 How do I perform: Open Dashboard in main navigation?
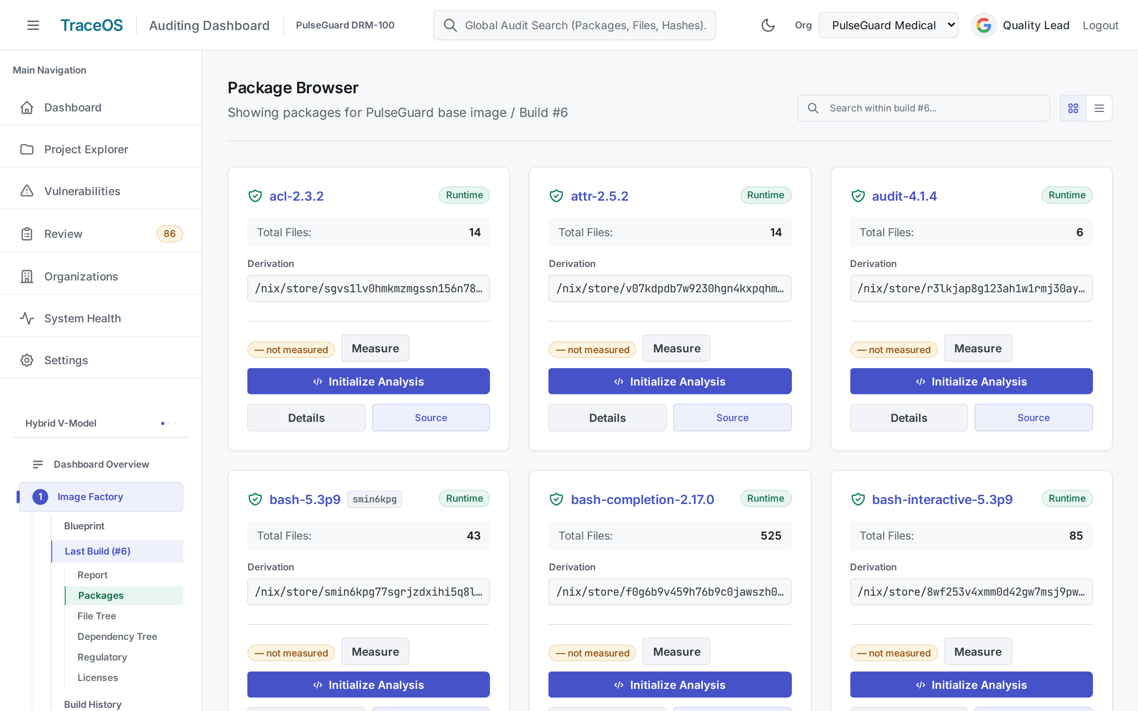101,107
